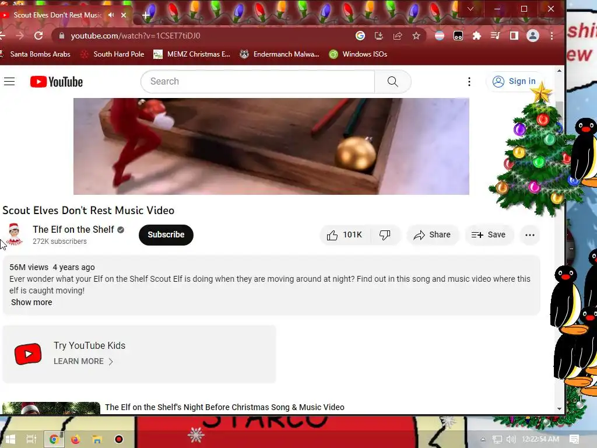Open the network icon in the tray
The height and width of the screenshot is (448, 597).
[497, 439]
